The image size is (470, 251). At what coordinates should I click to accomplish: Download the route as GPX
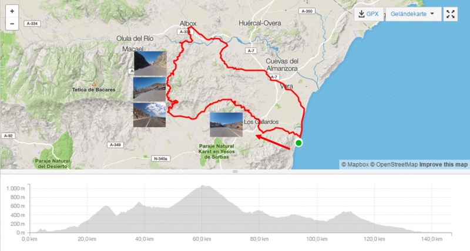tap(369, 14)
